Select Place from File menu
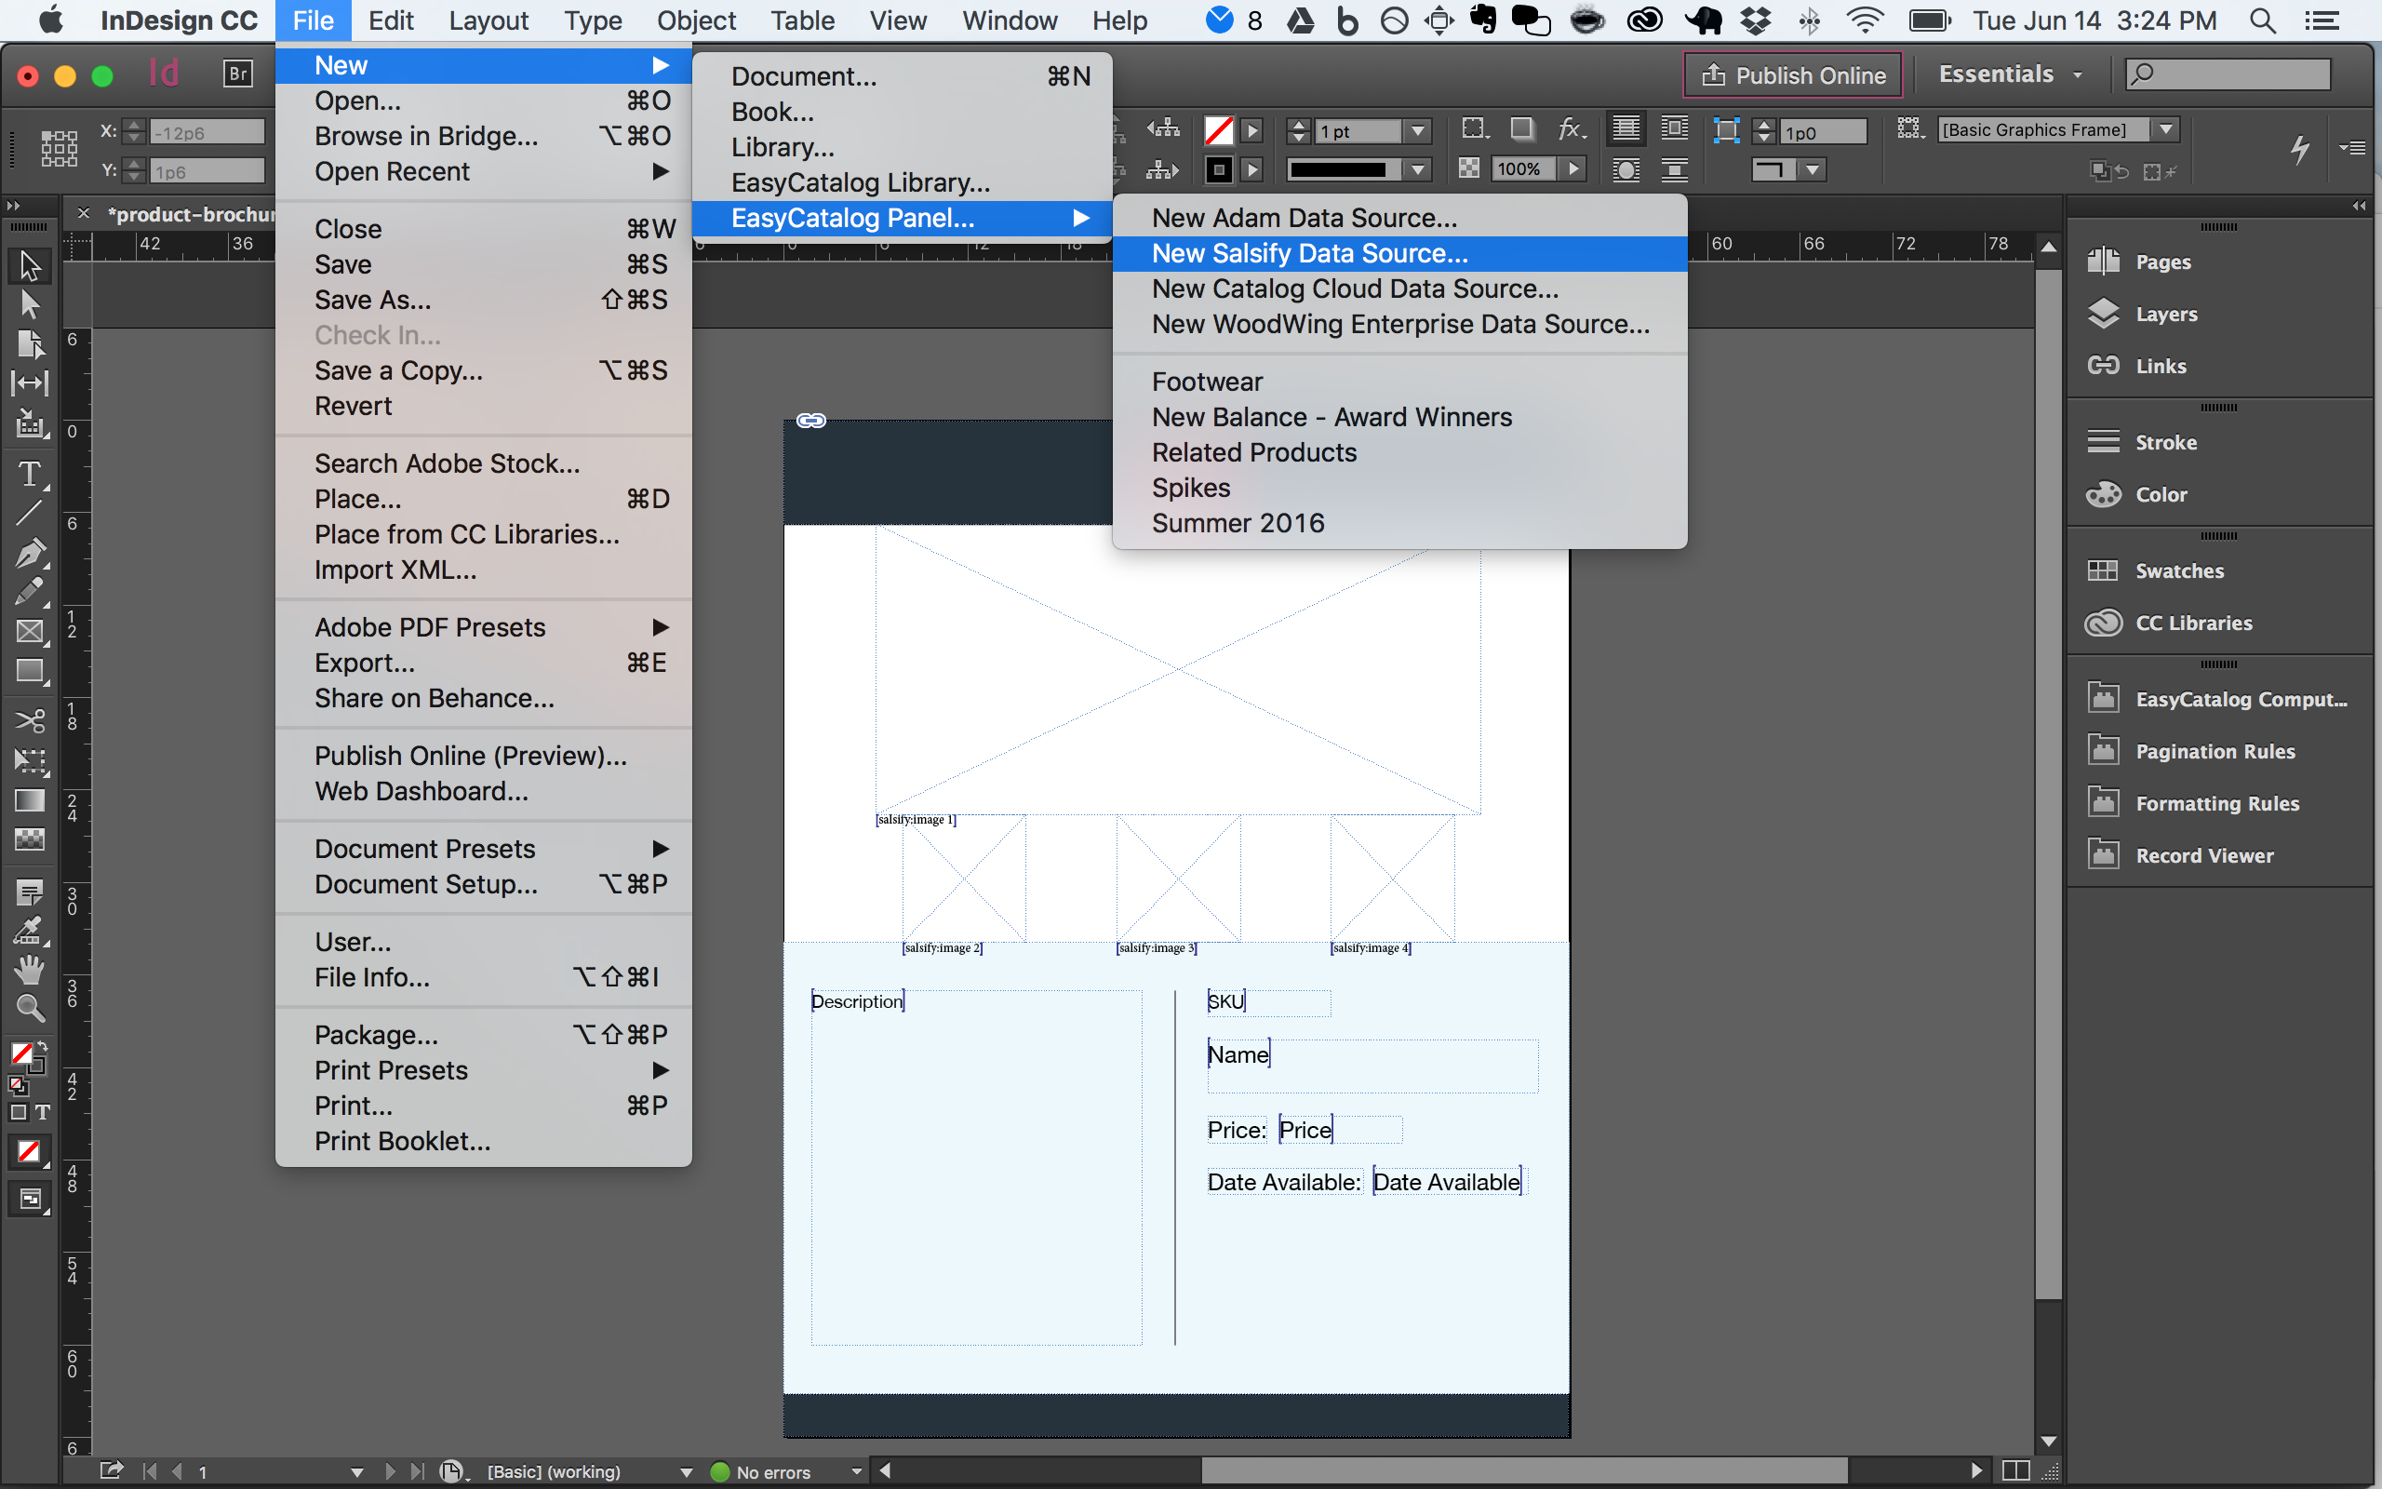 tap(484, 500)
